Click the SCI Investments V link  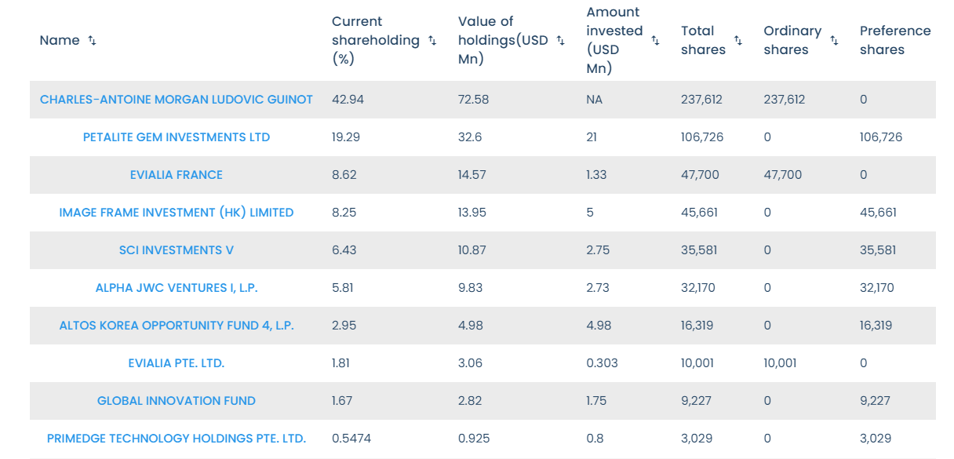[x=177, y=250]
